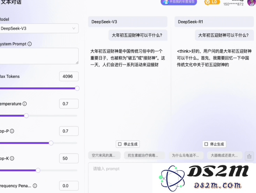The height and width of the screenshot is (193, 256).
Task: Stop generation in the DeepSeek-R1 panel
Action: click(214, 144)
